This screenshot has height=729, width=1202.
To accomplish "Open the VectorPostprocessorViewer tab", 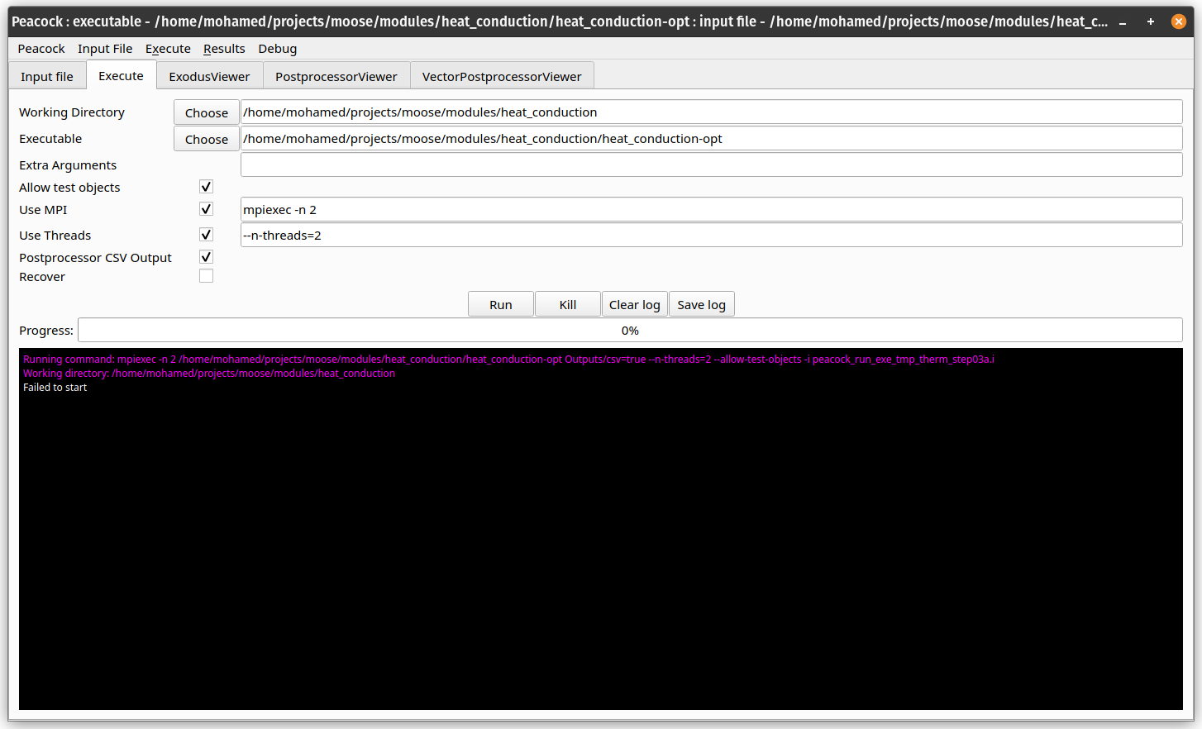I will click(x=502, y=75).
